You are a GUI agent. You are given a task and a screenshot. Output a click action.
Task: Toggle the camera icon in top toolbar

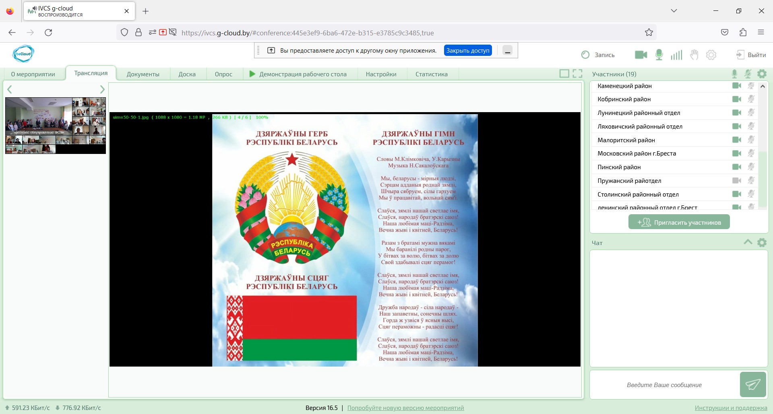641,55
